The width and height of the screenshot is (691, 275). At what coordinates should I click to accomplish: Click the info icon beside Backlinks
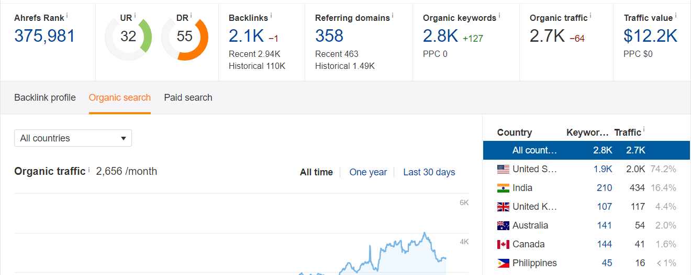(271, 16)
